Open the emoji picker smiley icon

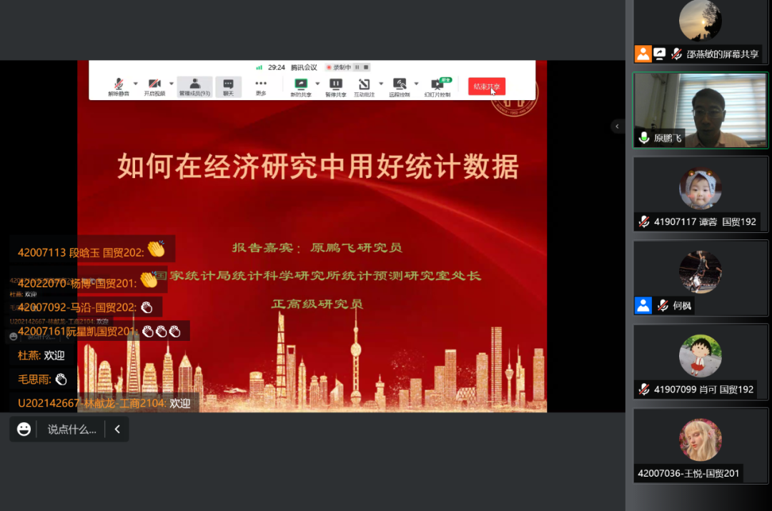pos(24,430)
